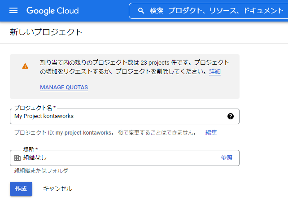Click the 新しいプロジェクト page heading
The width and height of the screenshot is (288, 210).
(x=46, y=32)
